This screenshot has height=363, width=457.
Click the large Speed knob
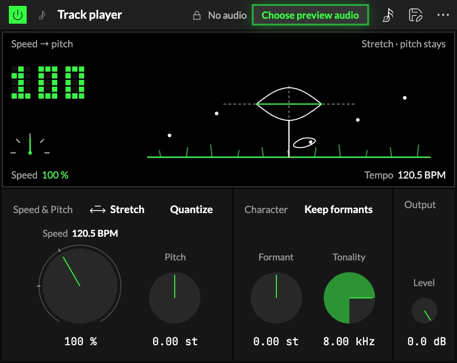[x=80, y=286]
